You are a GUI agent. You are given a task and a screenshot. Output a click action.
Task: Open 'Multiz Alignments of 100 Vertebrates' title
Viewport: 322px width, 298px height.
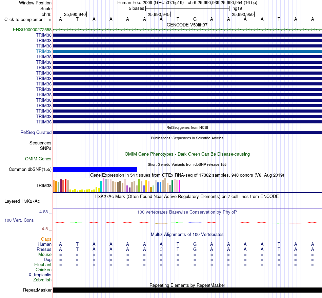click(187, 235)
